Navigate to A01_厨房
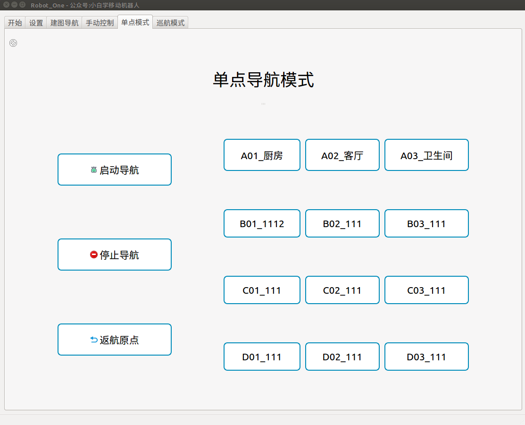The image size is (525, 425). click(262, 155)
